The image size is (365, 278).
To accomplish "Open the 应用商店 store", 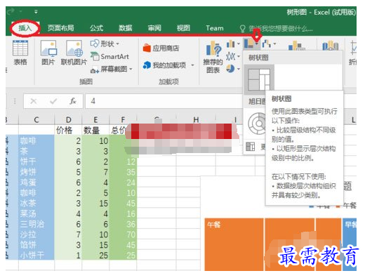I will (161, 48).
